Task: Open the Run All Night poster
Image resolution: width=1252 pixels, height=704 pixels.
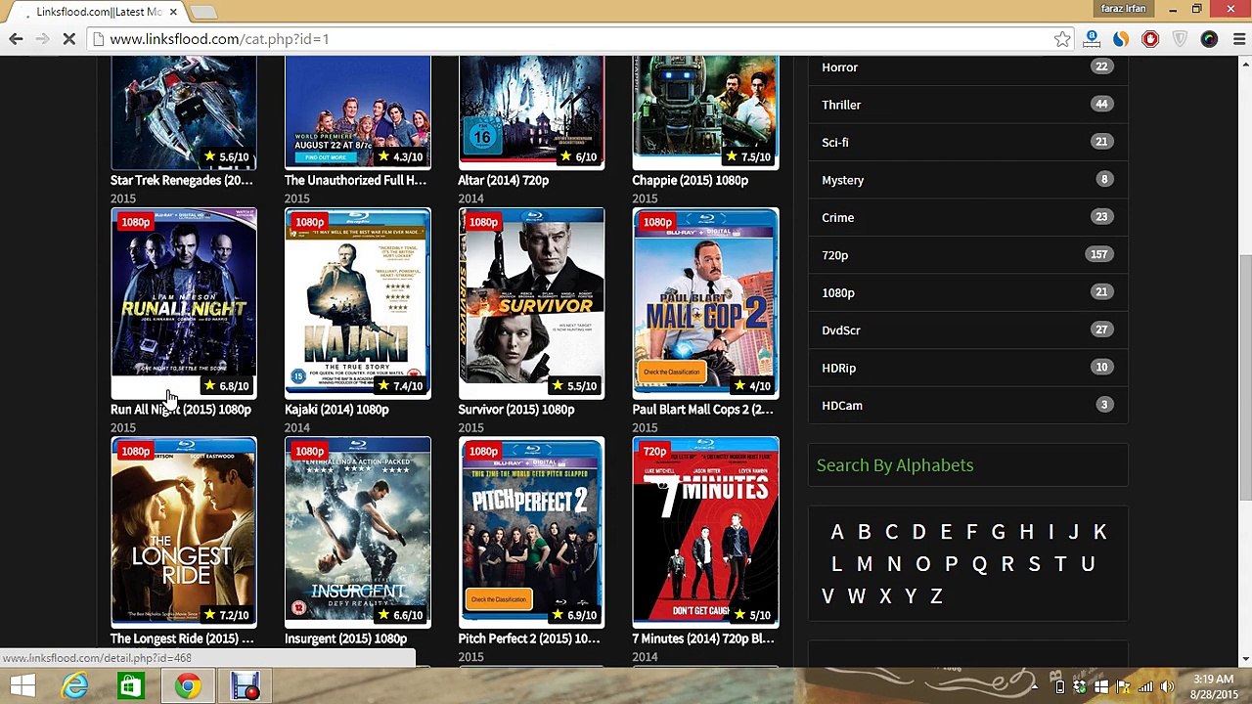Action: pyautogui.click(x=184, y=301)
